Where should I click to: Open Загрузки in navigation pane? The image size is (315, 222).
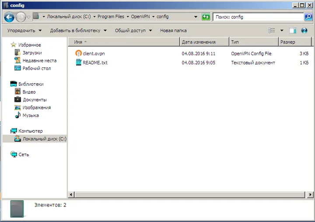click(x=32, y=53)
